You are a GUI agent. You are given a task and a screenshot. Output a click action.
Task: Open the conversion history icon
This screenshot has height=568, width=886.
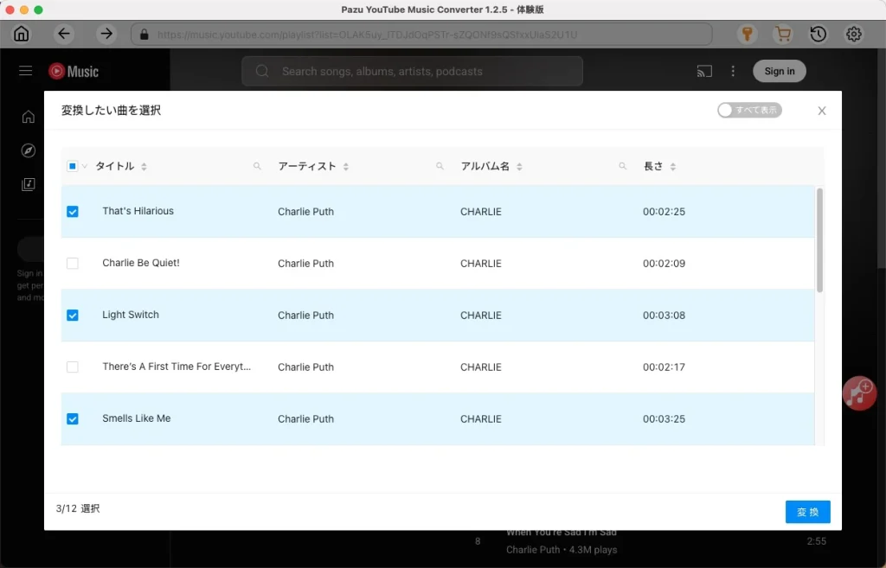(x=818, y=33)
